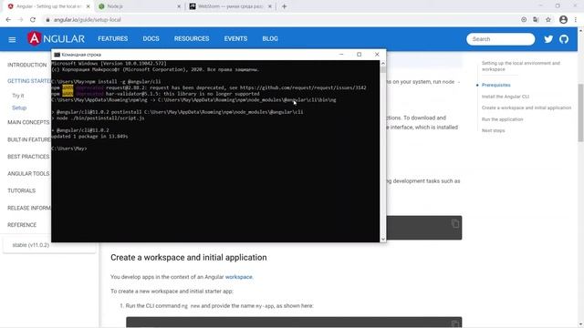The image size is (584, 328).
Task: Open Angular's GitHub icon link
Action: point(564,39)
